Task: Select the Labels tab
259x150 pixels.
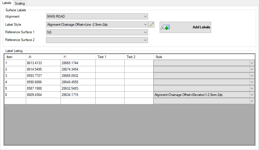Action: pos(7,3)
